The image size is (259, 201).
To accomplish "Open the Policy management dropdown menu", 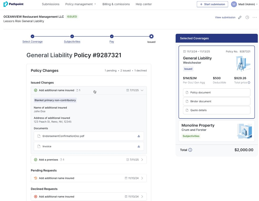I will [81, 4].
